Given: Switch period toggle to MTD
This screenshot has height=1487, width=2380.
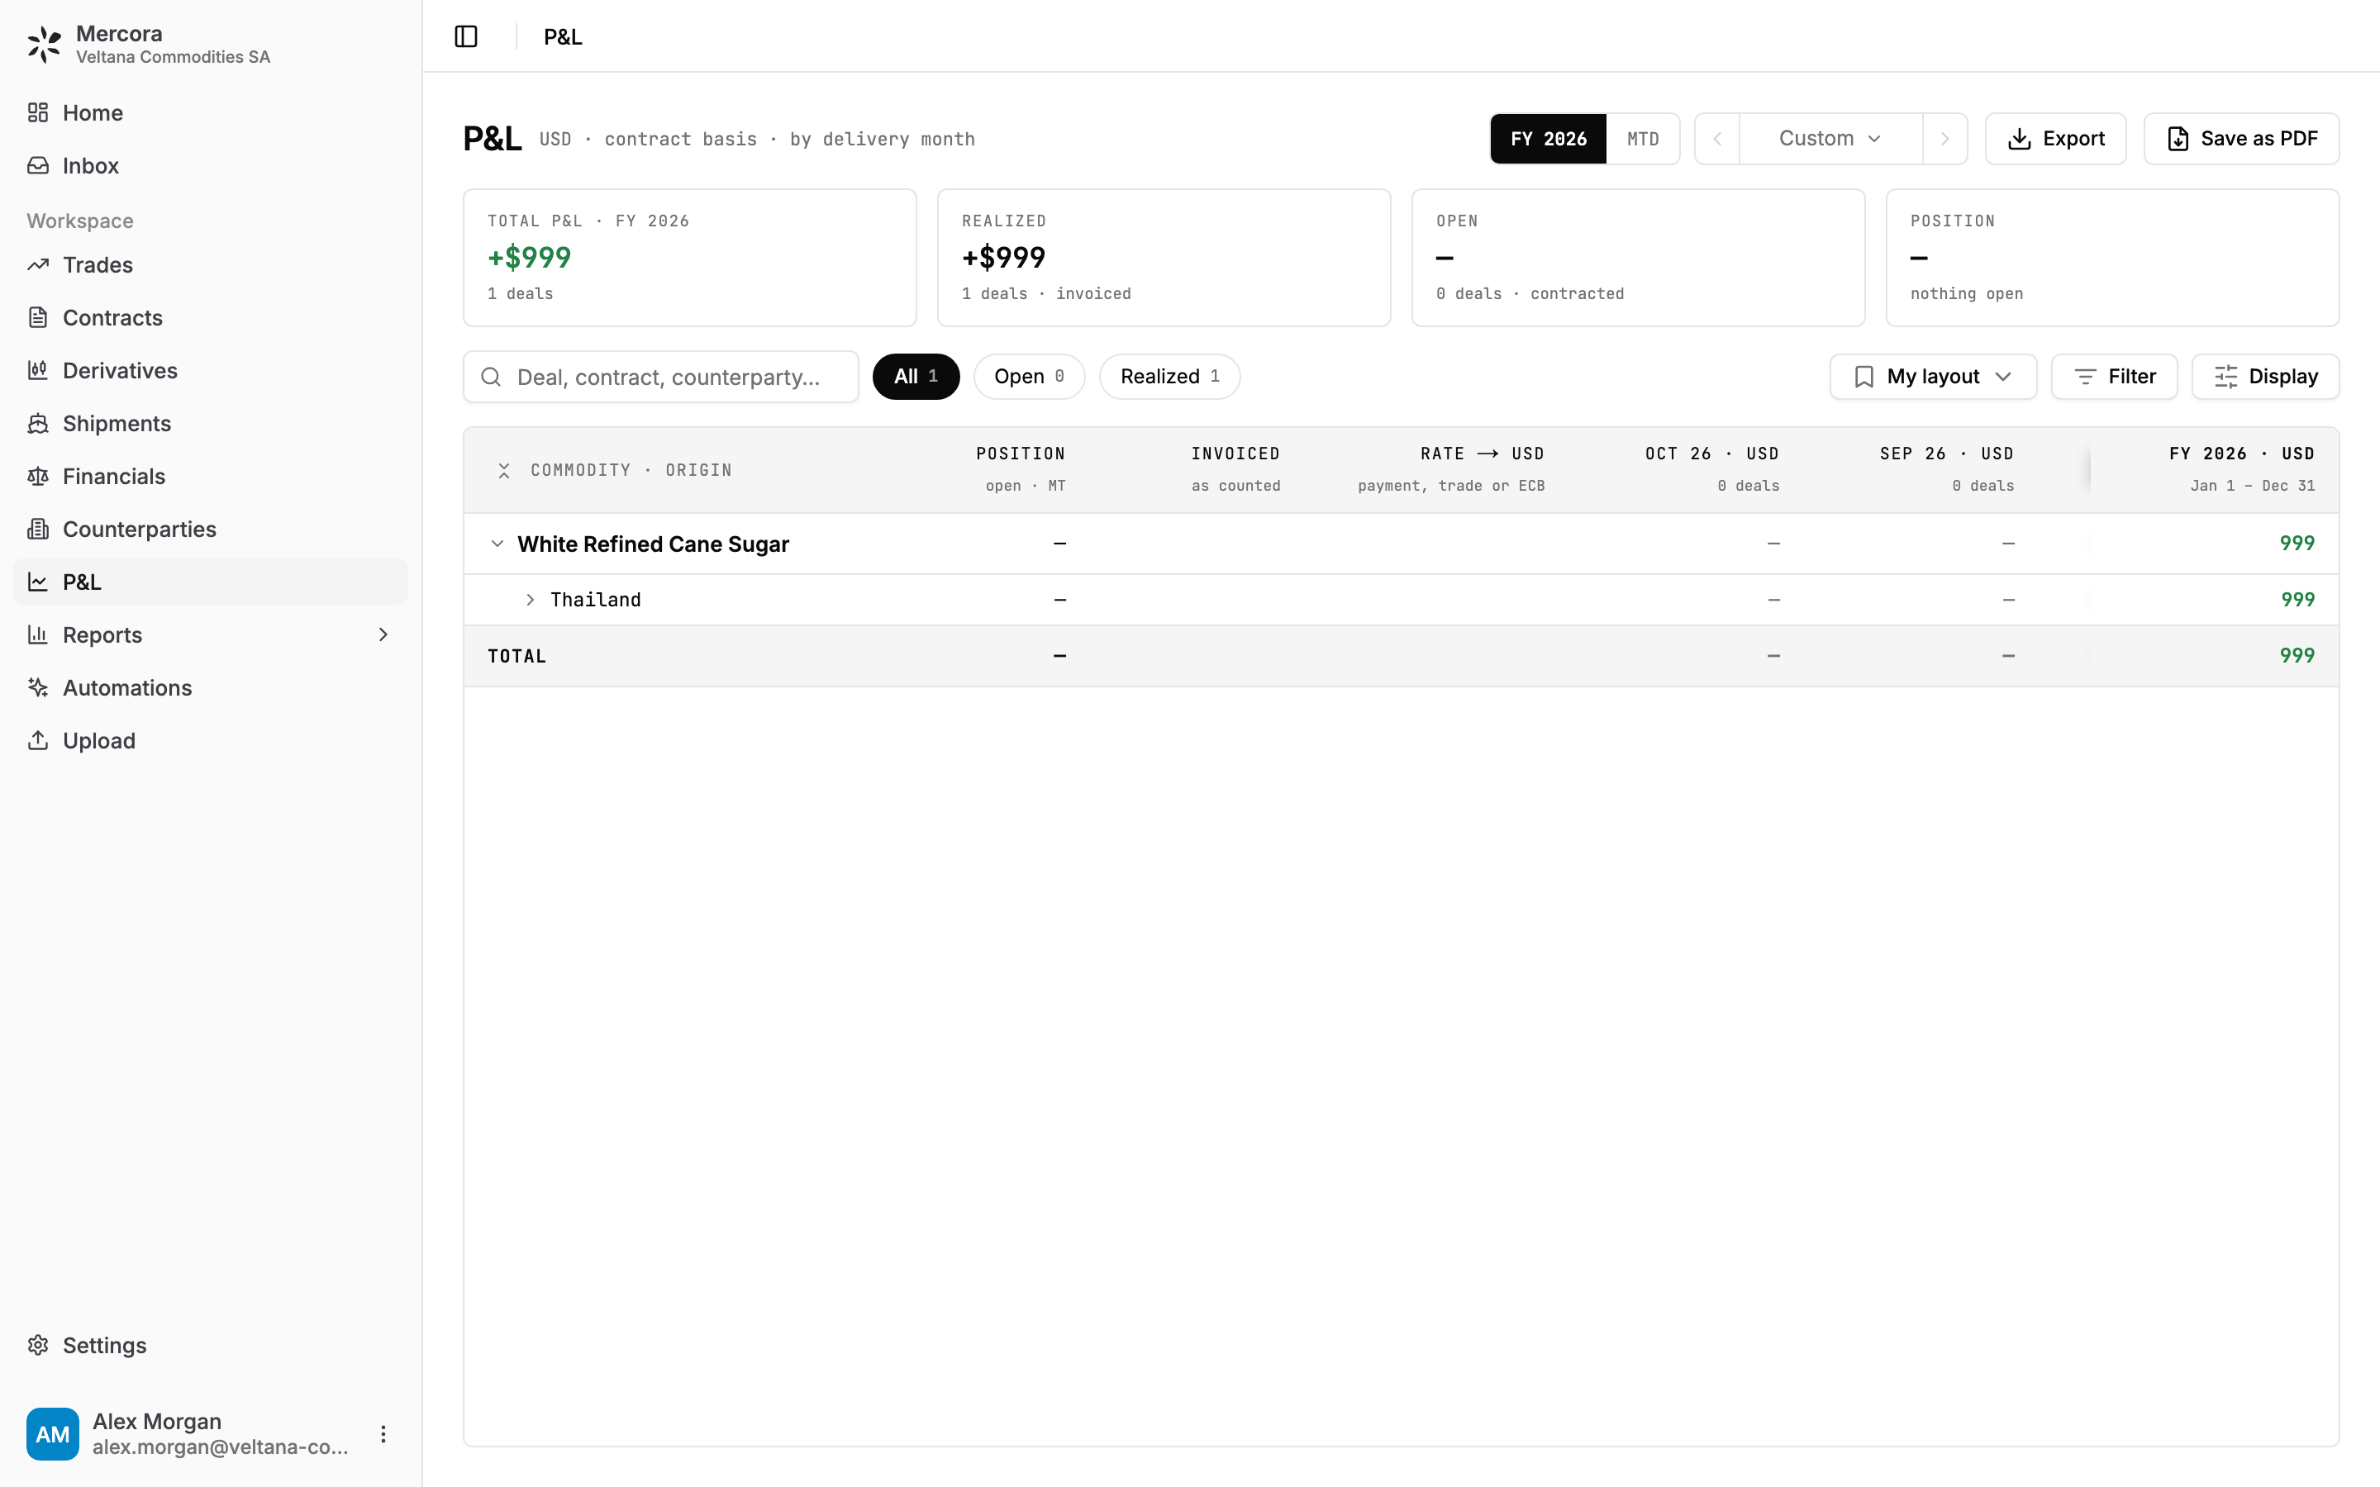Looking at the screenshot, I should click(1642, 139).
